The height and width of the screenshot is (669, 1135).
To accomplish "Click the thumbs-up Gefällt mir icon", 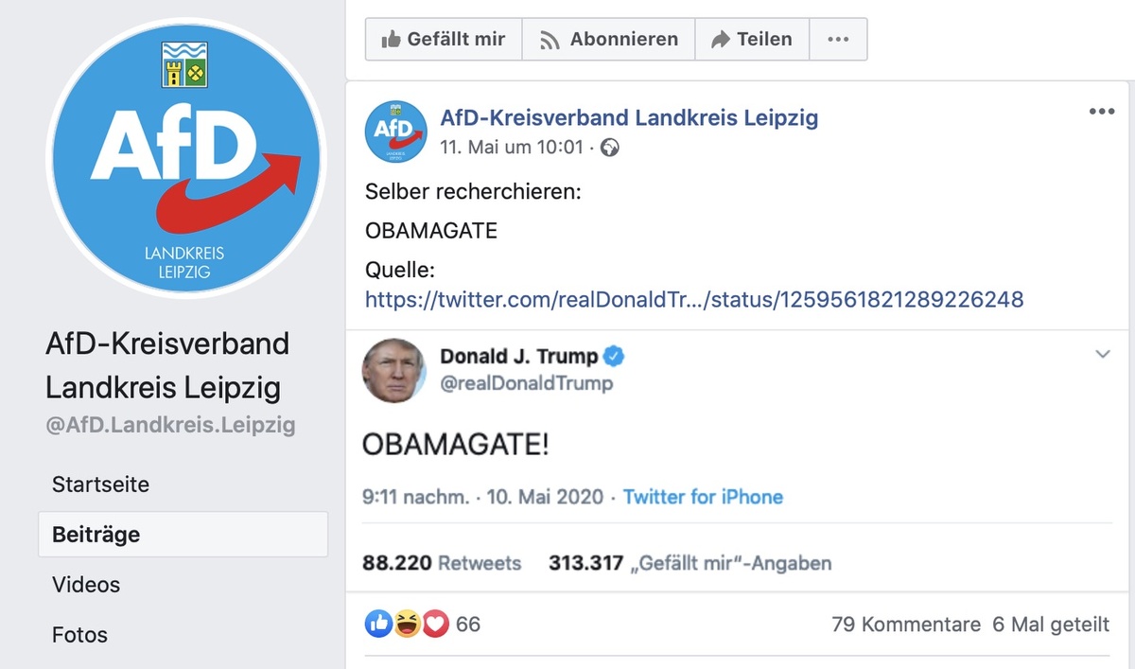I will [x=392, y=39].
